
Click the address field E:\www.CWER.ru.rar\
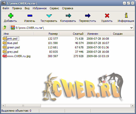pyautogui.click(x=72, y=28)
